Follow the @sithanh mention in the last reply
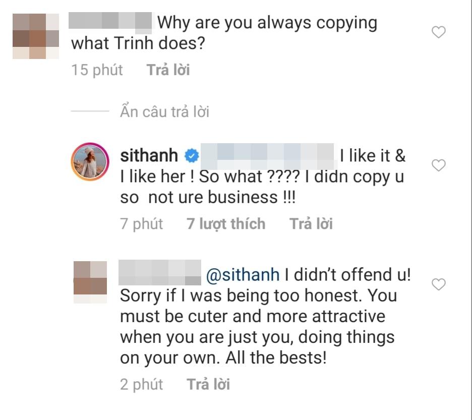 pos(243,275)
